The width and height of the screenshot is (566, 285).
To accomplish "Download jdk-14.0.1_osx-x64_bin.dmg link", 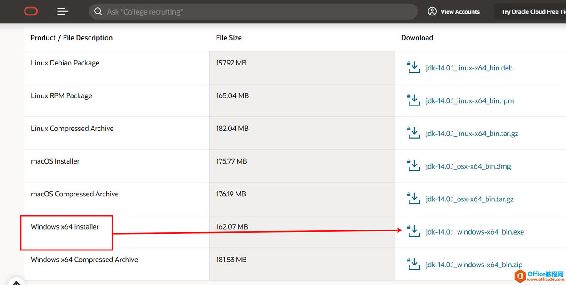I will point(468,166).
